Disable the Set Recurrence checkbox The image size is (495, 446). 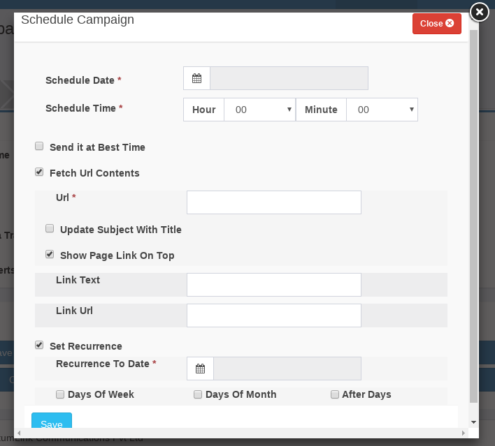(x=39, y=345)
